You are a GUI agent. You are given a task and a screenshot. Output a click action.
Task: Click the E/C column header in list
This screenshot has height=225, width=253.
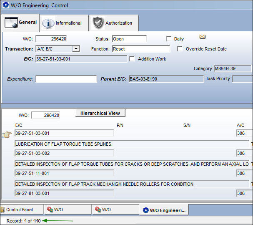19,125
